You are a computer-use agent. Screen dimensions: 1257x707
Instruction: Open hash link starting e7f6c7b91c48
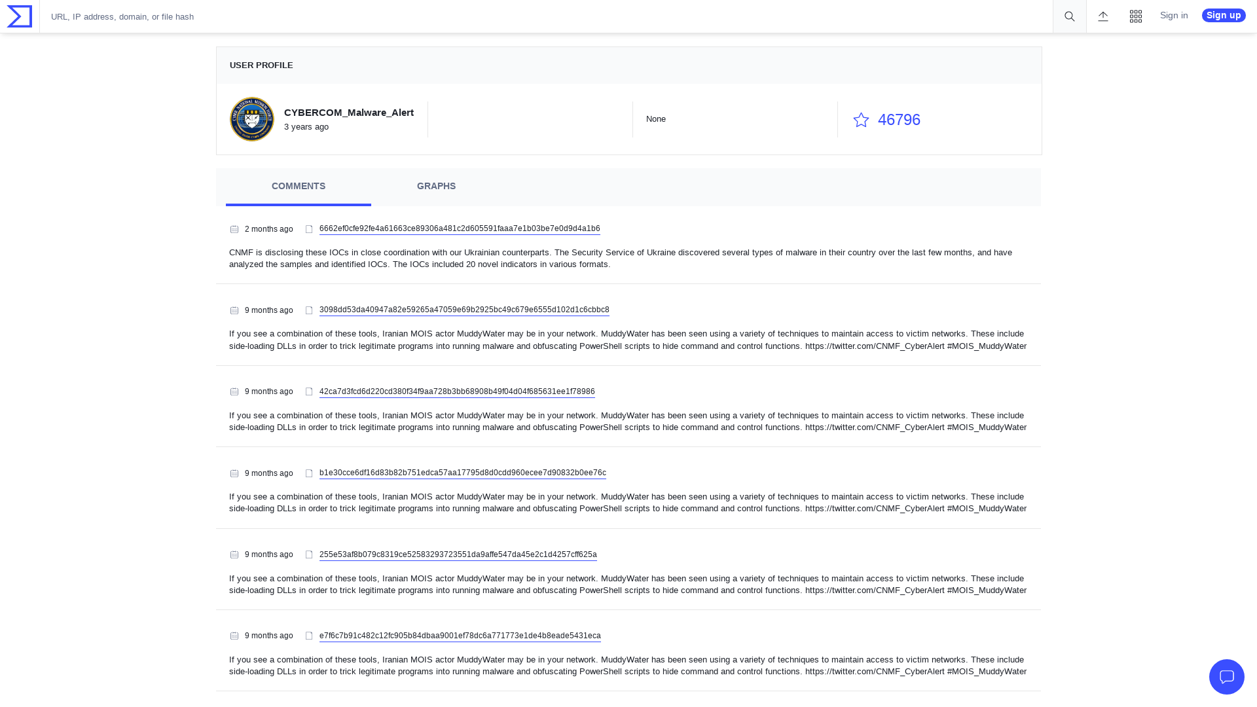coord(460,636)
